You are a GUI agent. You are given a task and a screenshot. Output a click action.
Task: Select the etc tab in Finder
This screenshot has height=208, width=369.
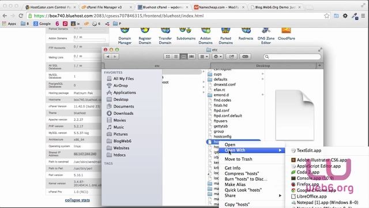[x=157, y=66]
